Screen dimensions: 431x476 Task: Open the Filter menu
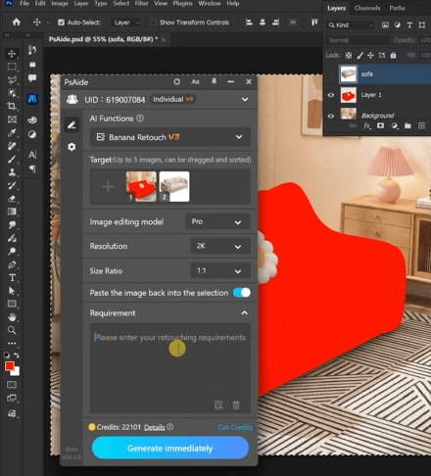click(141, 4)
